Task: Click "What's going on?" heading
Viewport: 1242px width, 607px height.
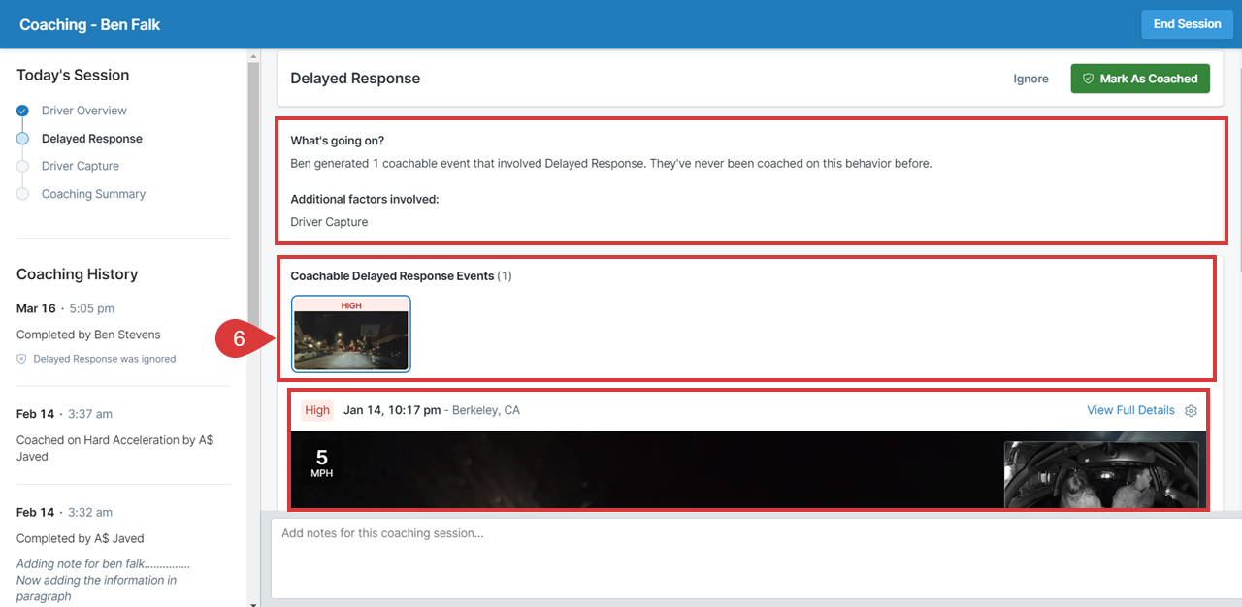Action: [337, 141]
